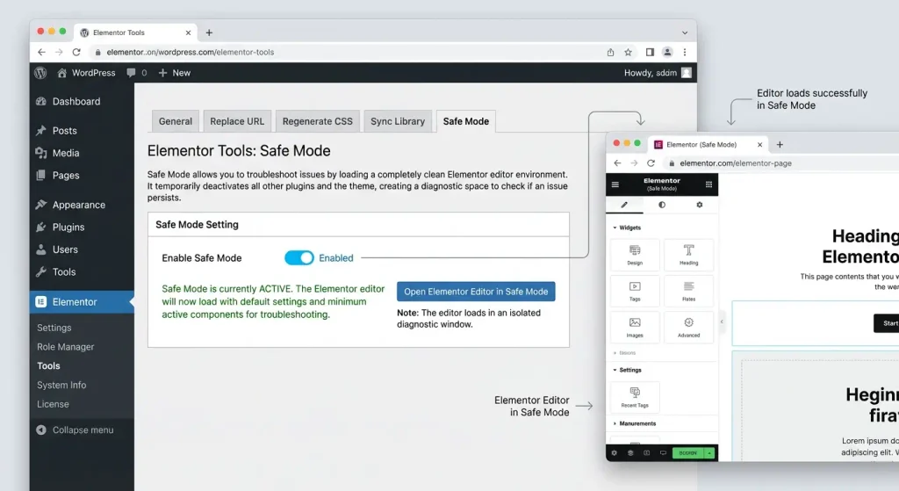Go back in the Elementor Tools browser
Image resolution: width=899 pixels, height=491 pixels.
click(41, 52)
